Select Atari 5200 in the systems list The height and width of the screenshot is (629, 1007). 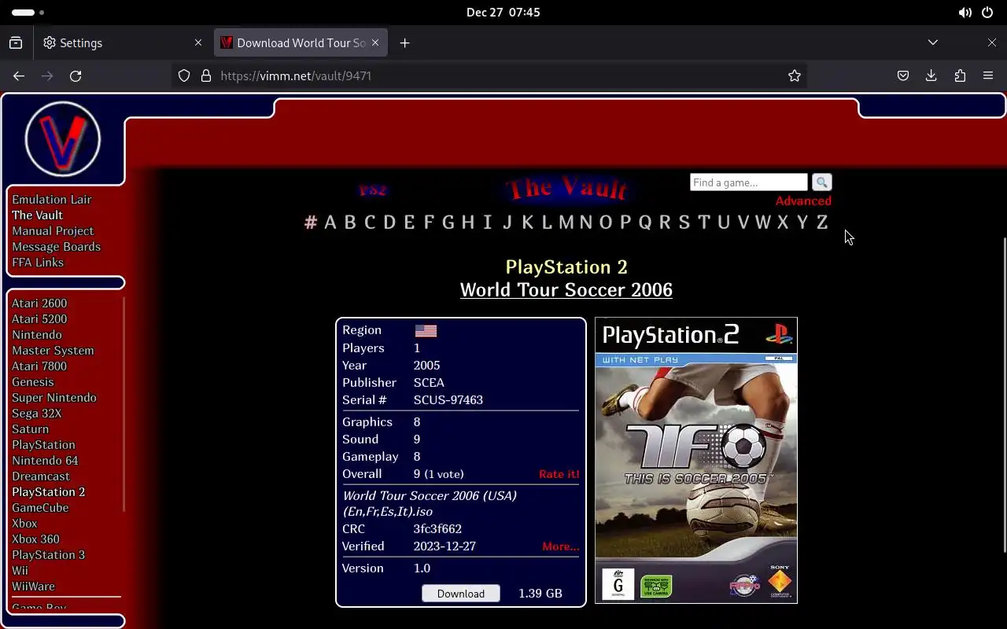[39, 319]
